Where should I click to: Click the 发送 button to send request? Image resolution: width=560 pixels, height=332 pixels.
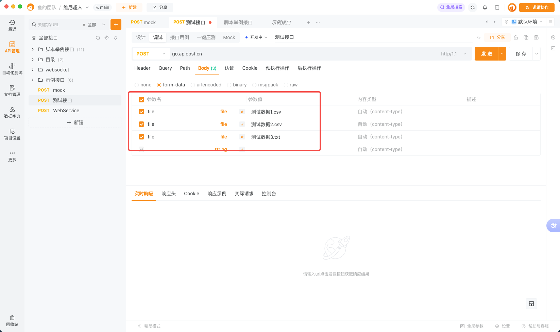point(487,53)
